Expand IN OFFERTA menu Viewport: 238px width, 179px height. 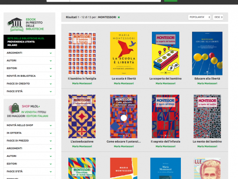(x=29, y=133)
